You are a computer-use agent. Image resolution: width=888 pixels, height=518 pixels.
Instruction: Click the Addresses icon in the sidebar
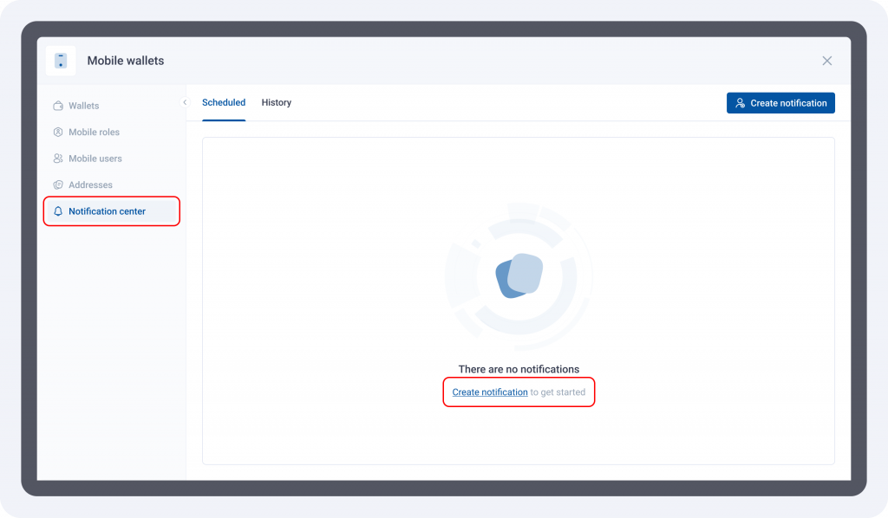tap(58, 185)
